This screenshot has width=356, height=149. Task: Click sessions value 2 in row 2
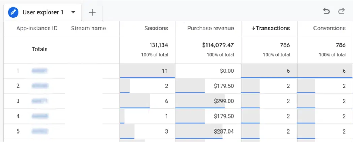(167, 86)
